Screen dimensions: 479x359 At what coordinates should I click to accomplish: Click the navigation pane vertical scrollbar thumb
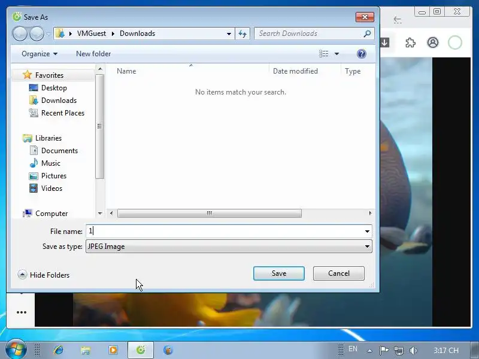pyautogui.click(x=99, y=126)
